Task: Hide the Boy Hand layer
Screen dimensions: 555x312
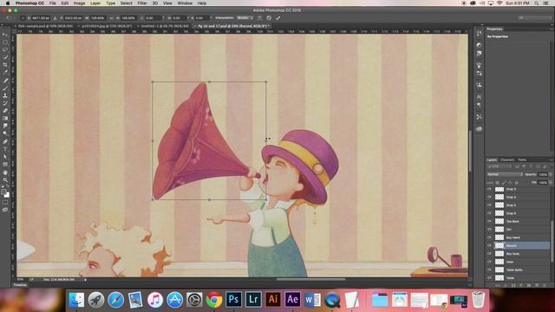Action: 489,237
